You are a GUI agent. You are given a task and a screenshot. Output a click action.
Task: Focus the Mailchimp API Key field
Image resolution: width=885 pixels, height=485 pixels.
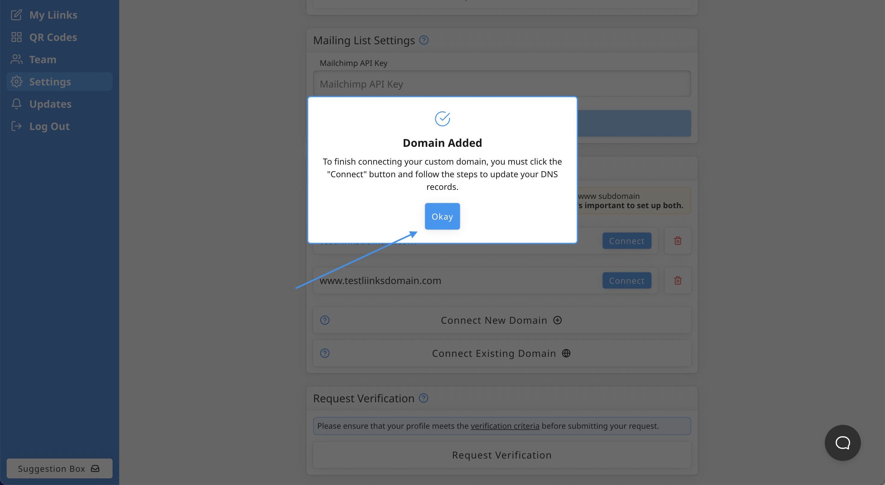pos(501,84)
